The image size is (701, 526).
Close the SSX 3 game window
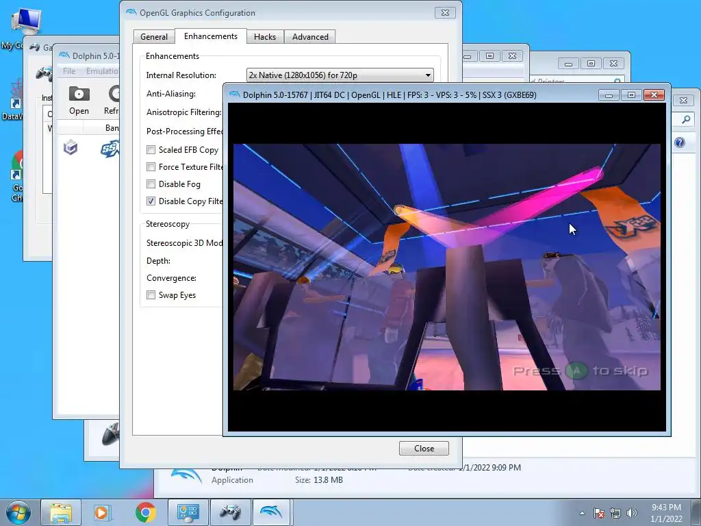click(x=654, y=95)
